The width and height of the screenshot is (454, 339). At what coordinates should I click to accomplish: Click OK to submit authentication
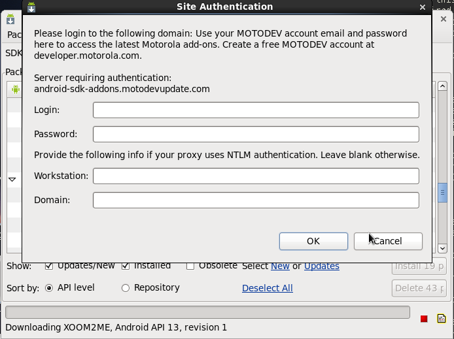pyautogui.click(x=313, y=241)
